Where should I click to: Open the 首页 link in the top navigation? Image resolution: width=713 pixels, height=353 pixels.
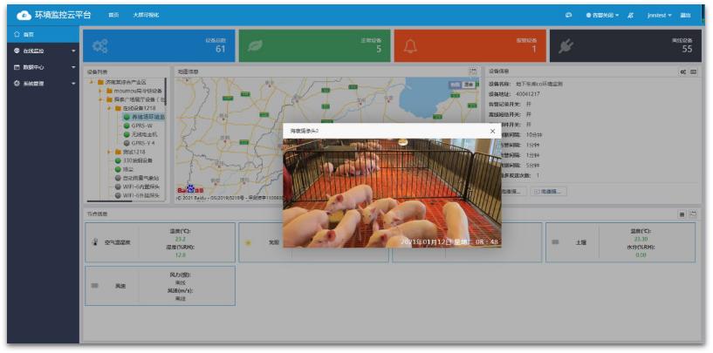click(113, 15)
